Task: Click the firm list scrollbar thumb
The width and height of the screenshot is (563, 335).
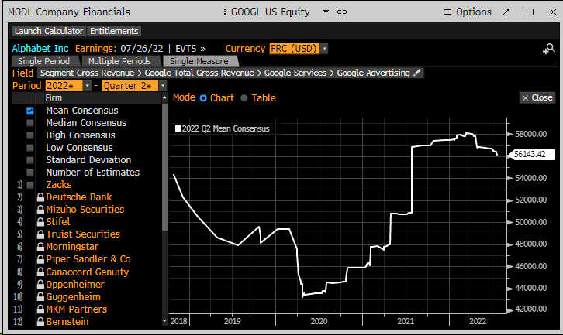Action: (x=164, y=167)
